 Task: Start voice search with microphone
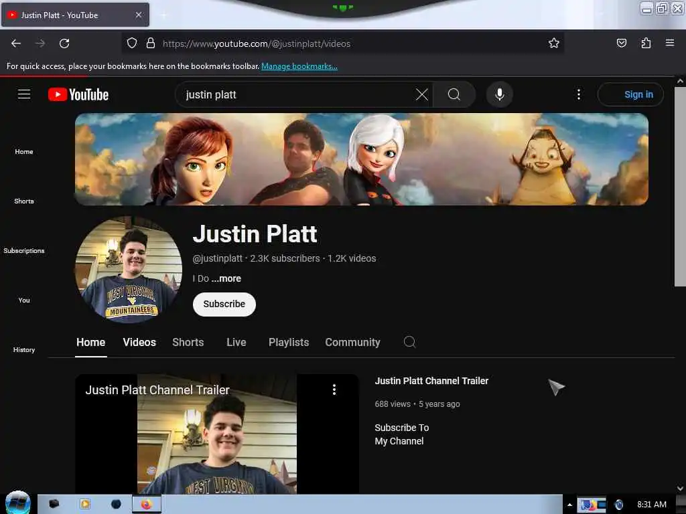tap(499, 94)
